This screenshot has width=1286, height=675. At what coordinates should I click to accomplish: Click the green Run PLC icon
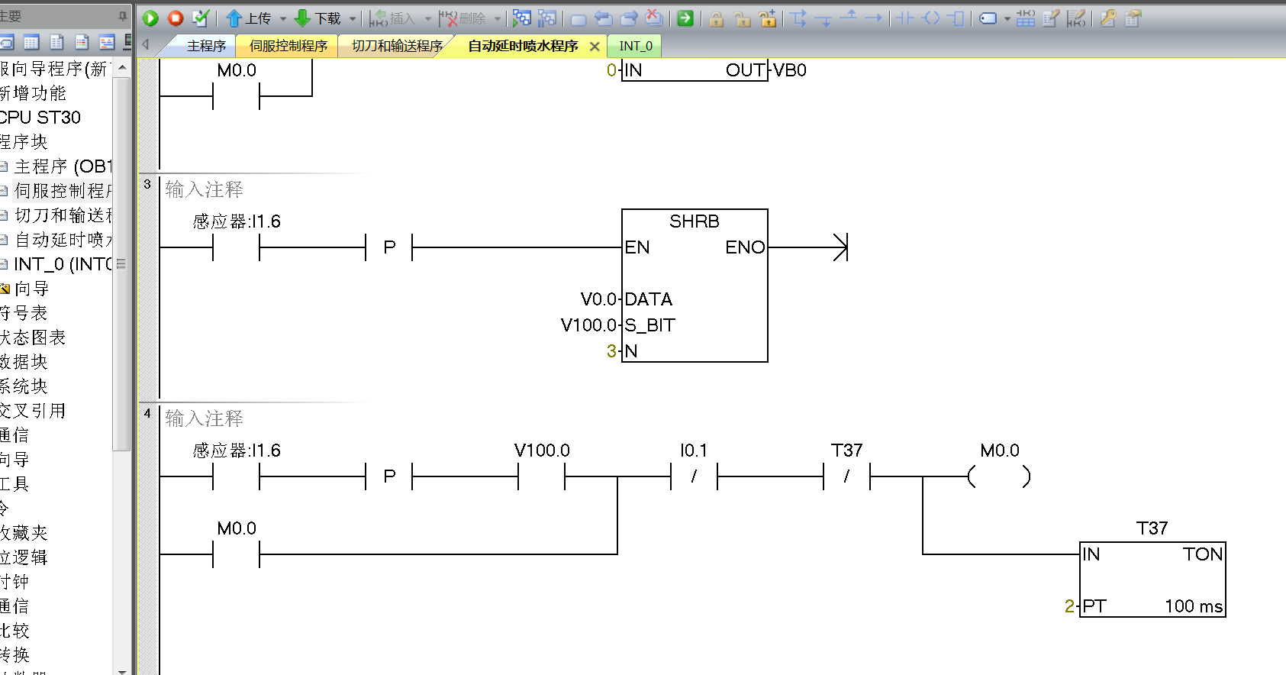click(x=150, y=18)
